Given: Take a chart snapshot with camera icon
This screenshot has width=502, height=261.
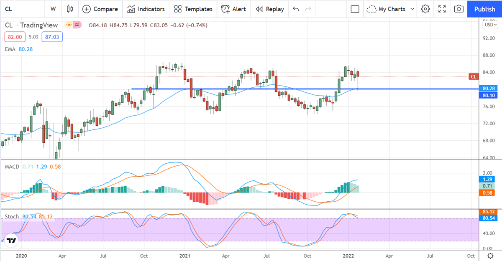Looking at the screenshot, I should tap(459, 9).
